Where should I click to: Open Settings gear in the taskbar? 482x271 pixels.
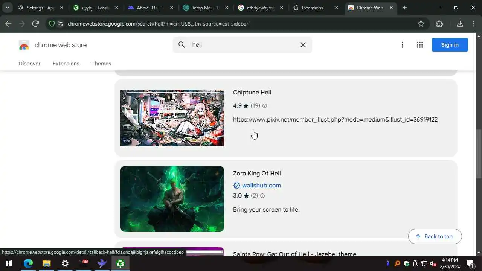65,263
